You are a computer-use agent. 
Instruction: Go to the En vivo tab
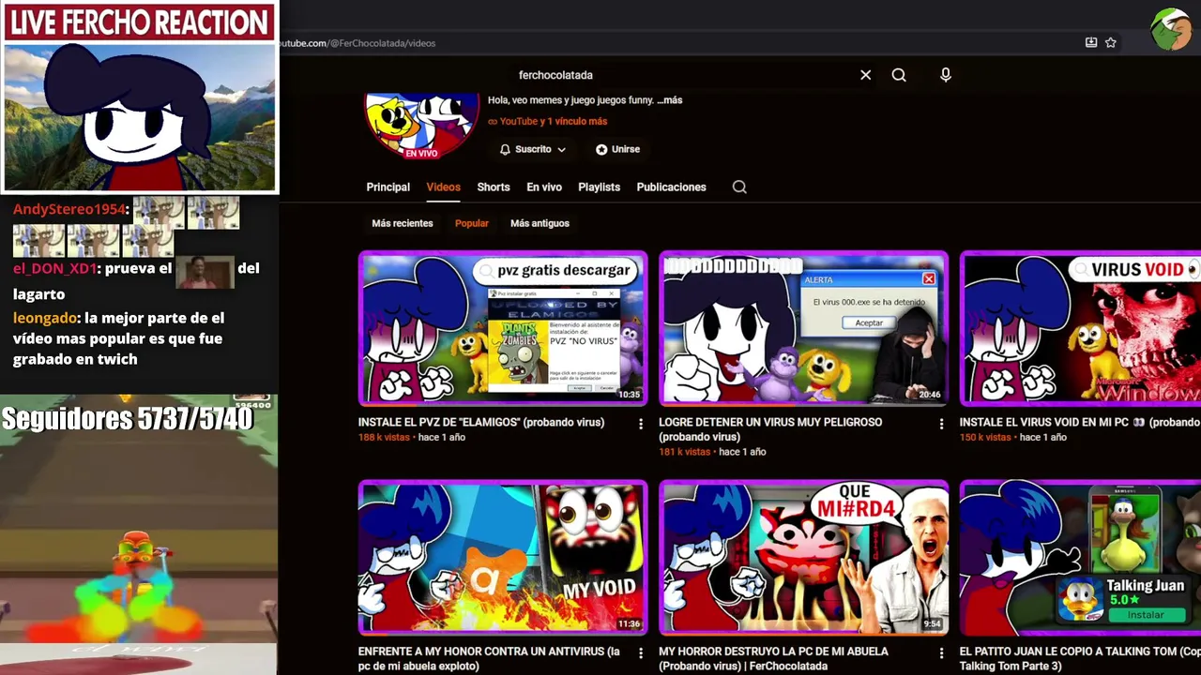(544, 187)
